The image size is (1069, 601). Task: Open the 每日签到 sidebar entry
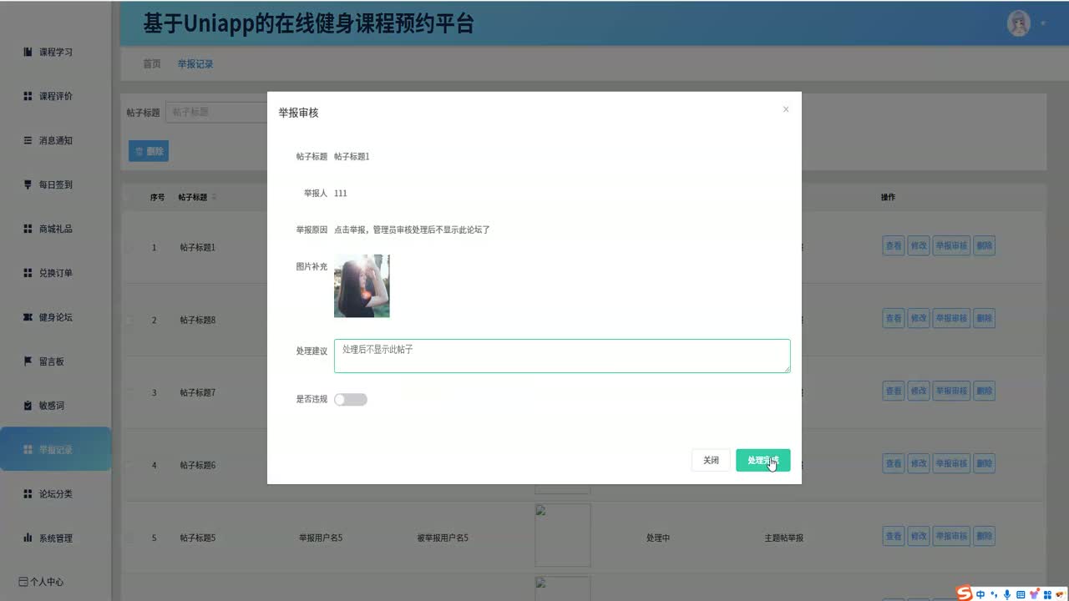55,184
